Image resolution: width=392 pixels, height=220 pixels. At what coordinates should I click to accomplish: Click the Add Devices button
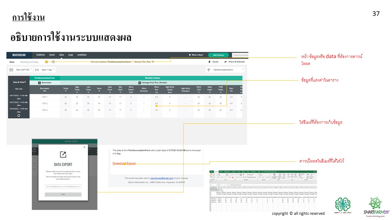(218, 55)
